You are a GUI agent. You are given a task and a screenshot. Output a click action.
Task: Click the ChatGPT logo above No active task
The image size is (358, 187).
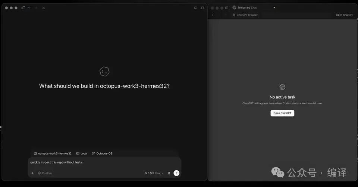click(x=282, y=87)
